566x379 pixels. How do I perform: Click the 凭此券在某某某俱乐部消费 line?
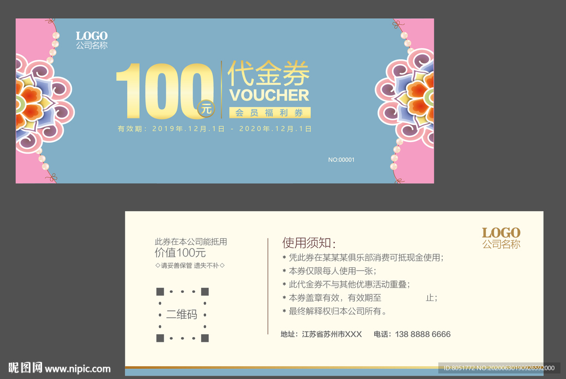point(363,257)
